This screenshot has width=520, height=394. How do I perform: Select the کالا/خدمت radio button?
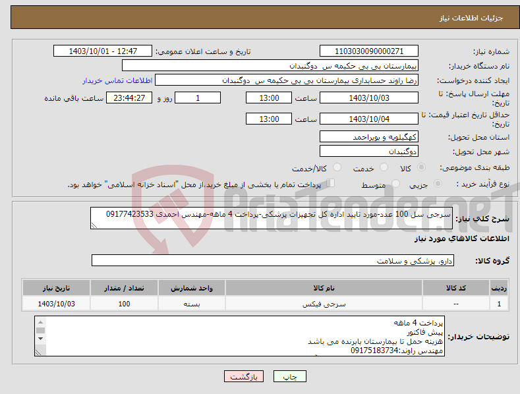(337, 167)
